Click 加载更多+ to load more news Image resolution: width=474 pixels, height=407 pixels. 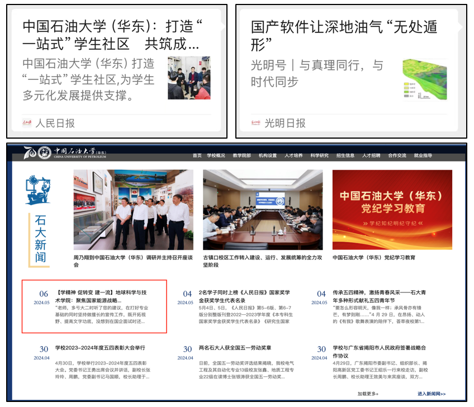click(x=368, y=394)
